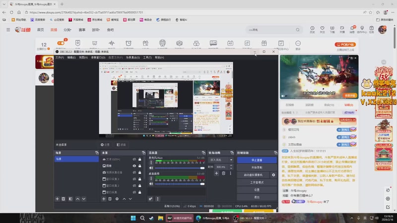Undock the Sources panel popout icon

[143, 153]
